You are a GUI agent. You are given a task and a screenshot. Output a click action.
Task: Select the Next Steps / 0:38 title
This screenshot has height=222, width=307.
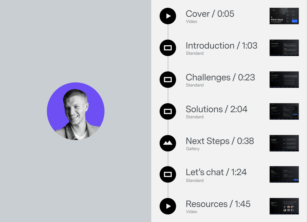tap(220, 141)
